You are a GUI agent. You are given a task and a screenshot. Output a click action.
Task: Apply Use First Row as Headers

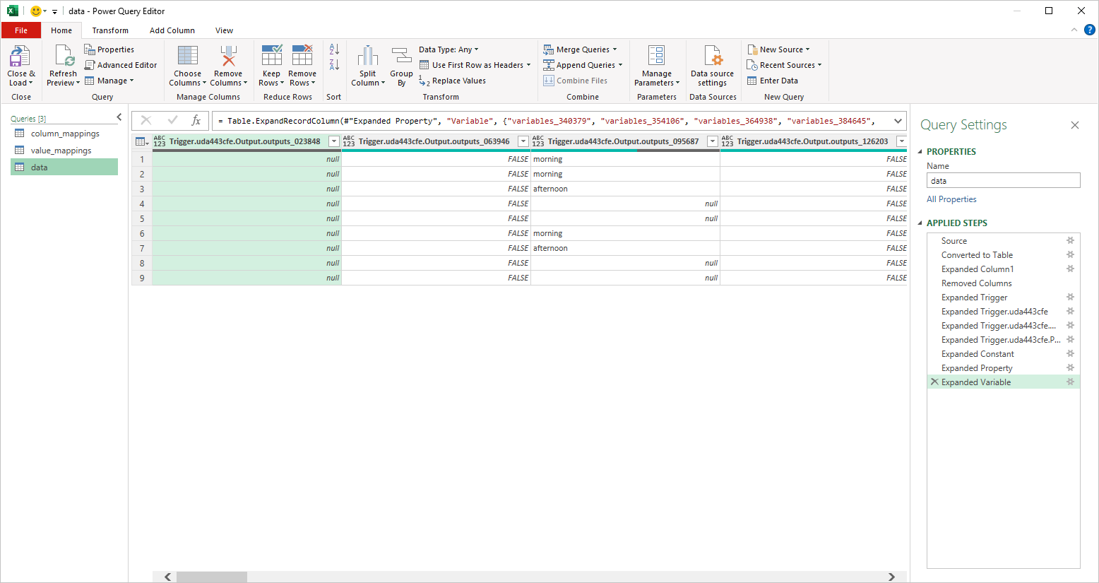click(475, 65)
